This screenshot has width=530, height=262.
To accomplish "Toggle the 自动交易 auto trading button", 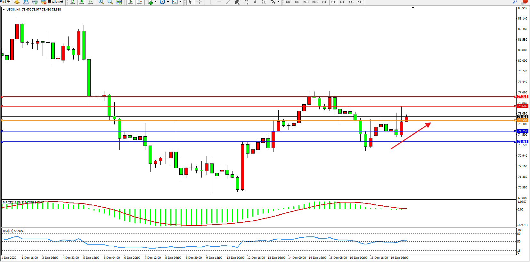I will 52,2.
